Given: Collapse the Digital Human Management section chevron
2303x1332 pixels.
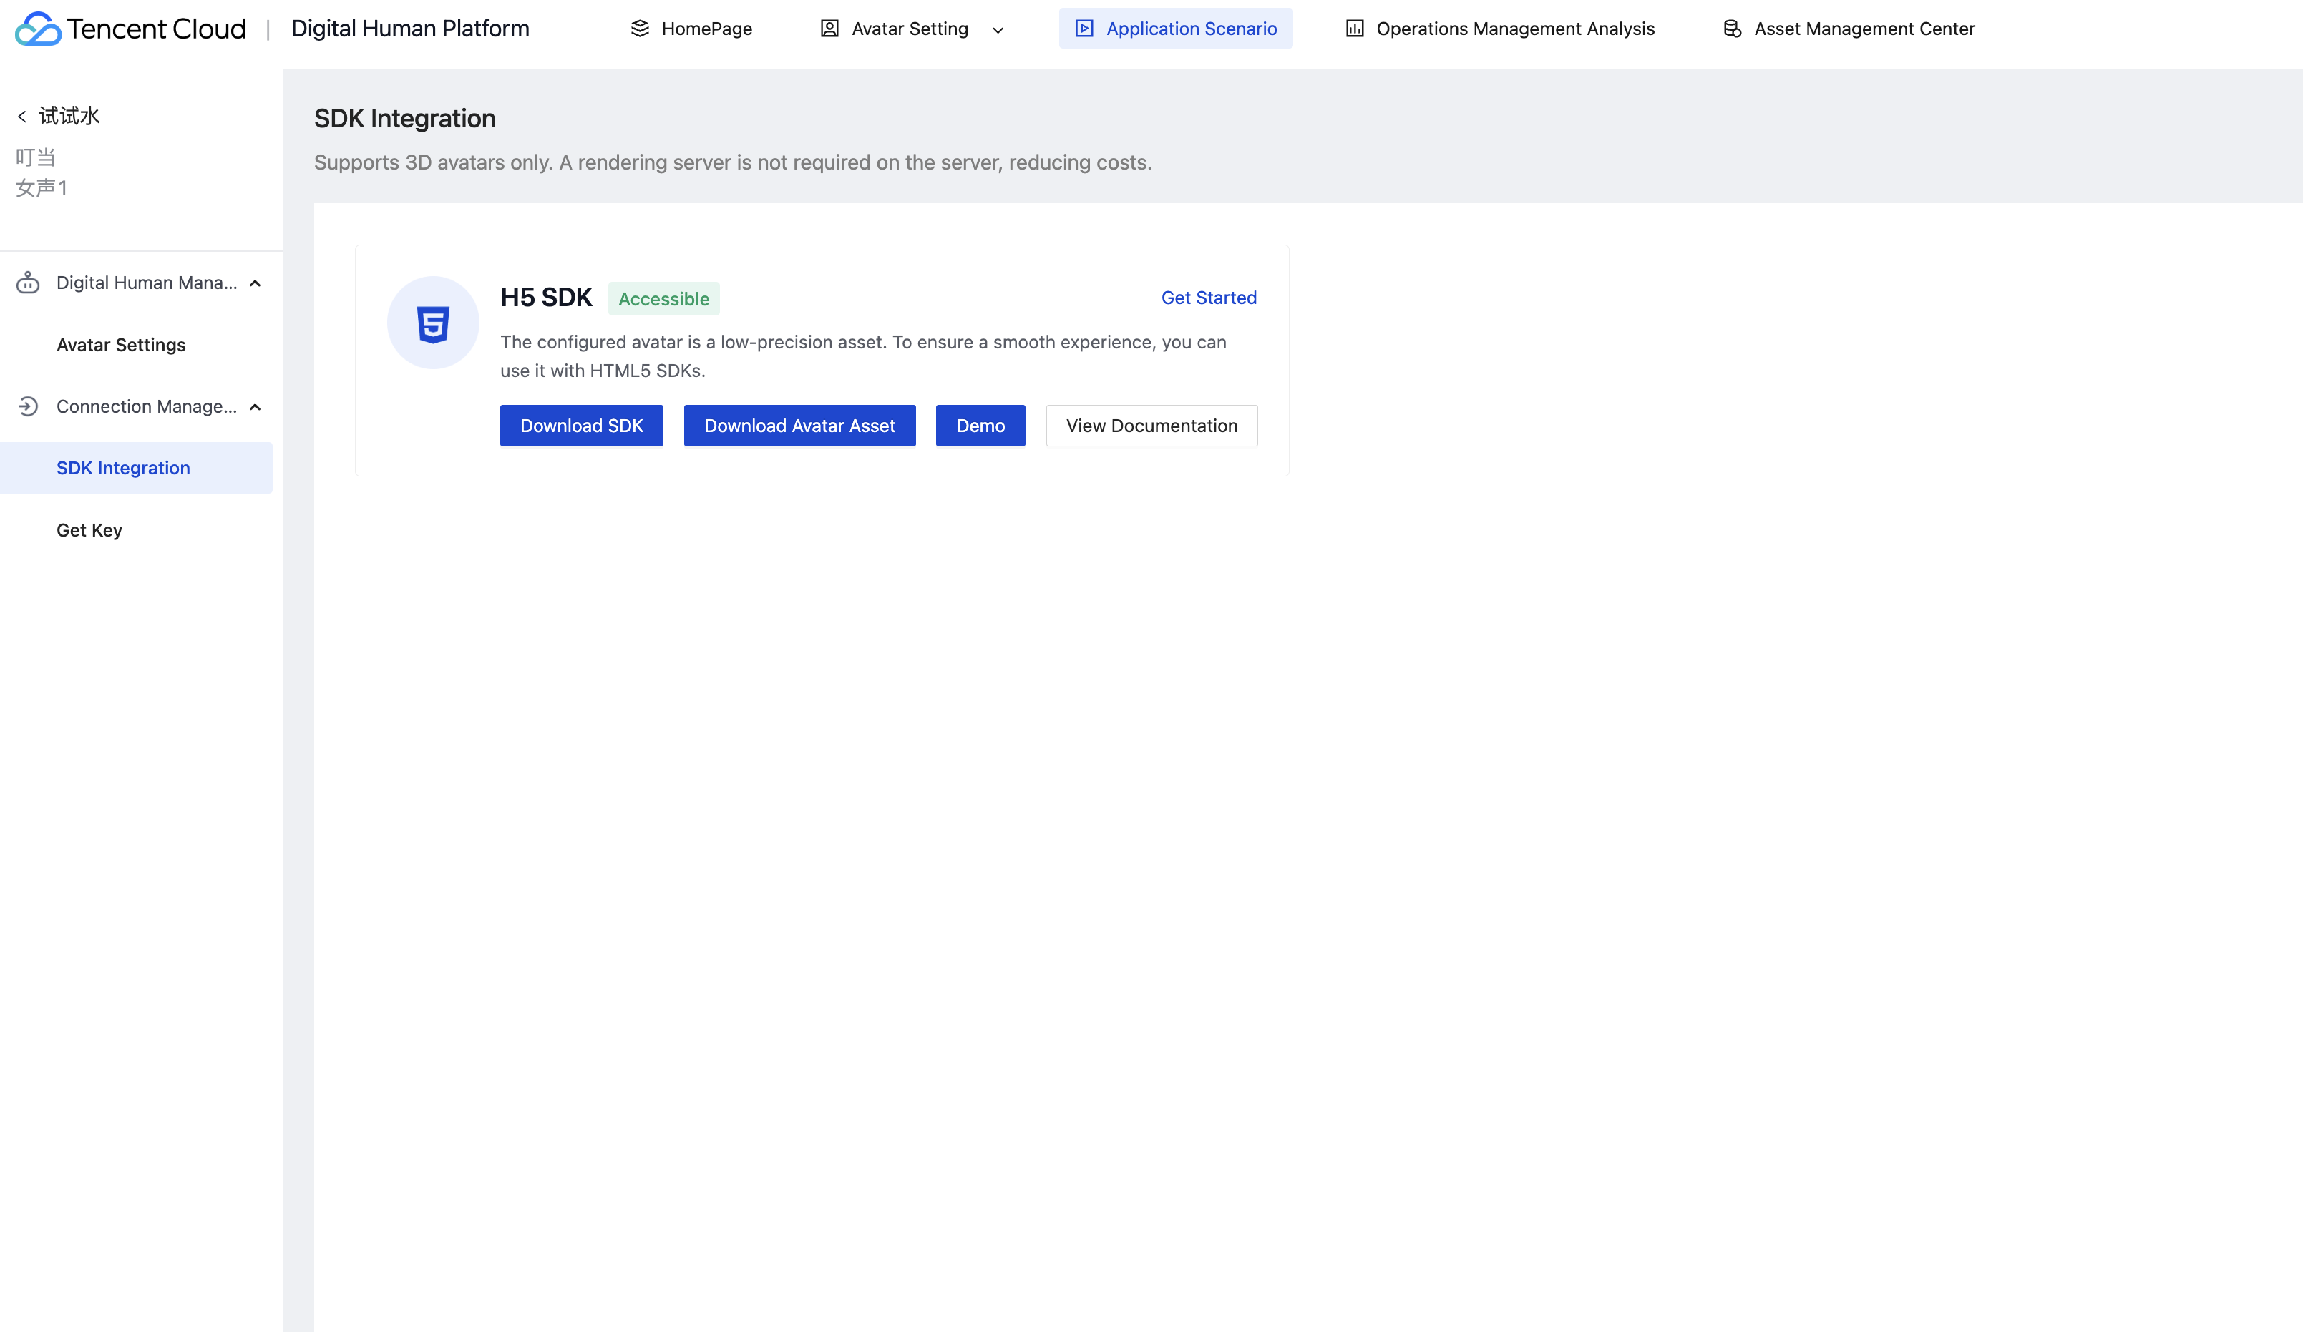Looking at the screenshot, I should click(x=255, y=283).
